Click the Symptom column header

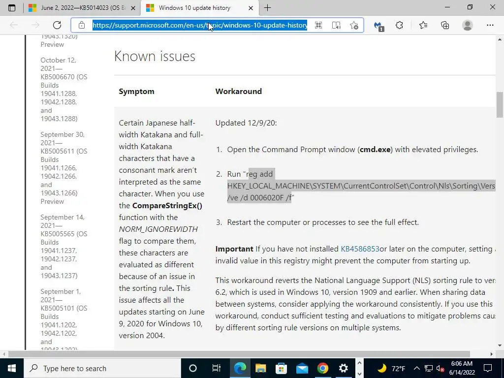(x=136, y=91)
